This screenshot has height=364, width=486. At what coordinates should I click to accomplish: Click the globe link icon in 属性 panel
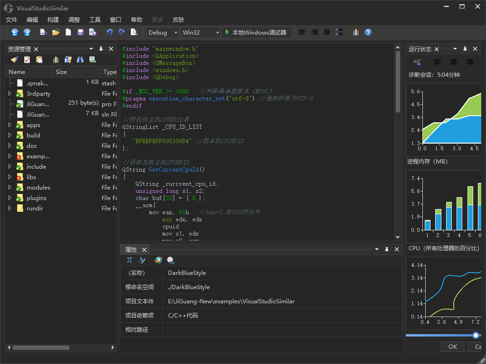point(171,260)
